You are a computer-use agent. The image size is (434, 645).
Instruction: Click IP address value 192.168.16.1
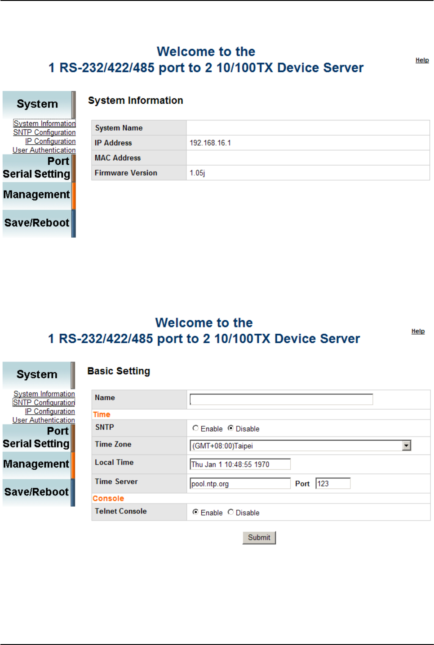(x=210, y=143)
